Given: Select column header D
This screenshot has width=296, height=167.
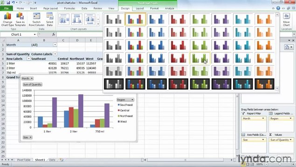Looking at the screenshot, I should pyautogui.click(x=77, y=40).
